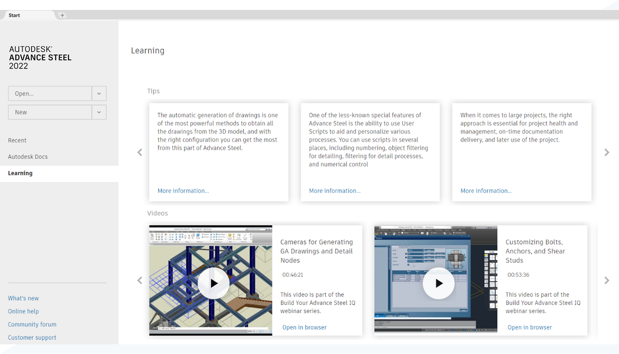Click the 00:46:21 video duration
The image size is (619, 354).
(293, 275)
